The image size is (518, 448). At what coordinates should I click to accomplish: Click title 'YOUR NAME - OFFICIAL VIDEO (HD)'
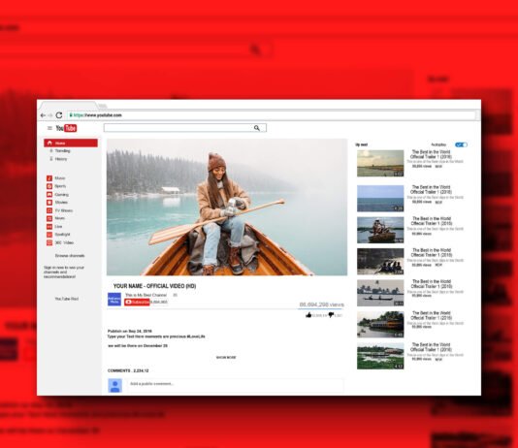coord(154,286)
